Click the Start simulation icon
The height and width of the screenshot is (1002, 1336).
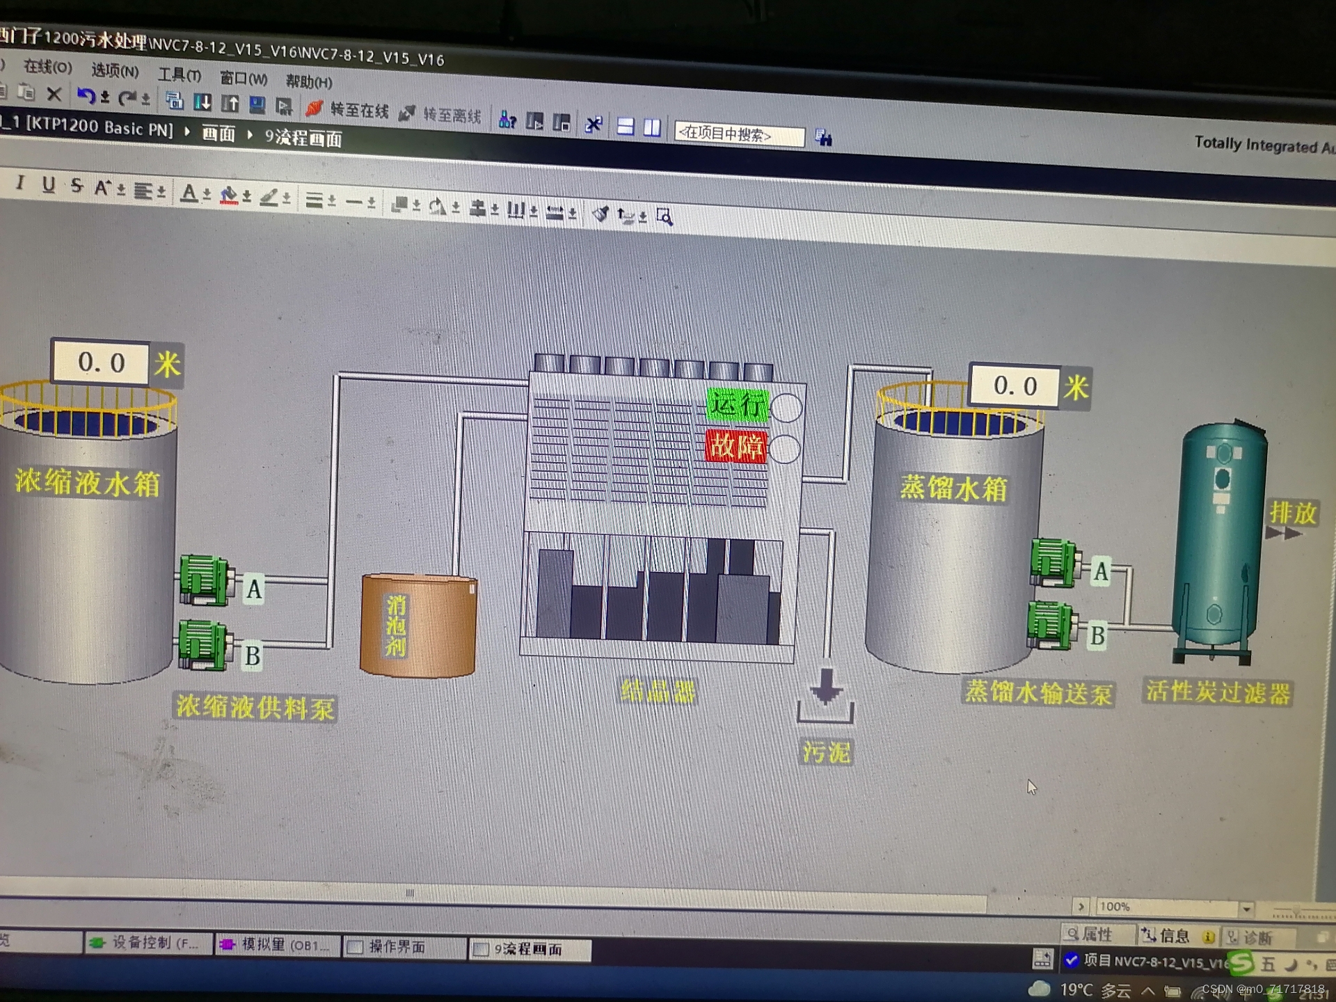click(x=257, y=105)
